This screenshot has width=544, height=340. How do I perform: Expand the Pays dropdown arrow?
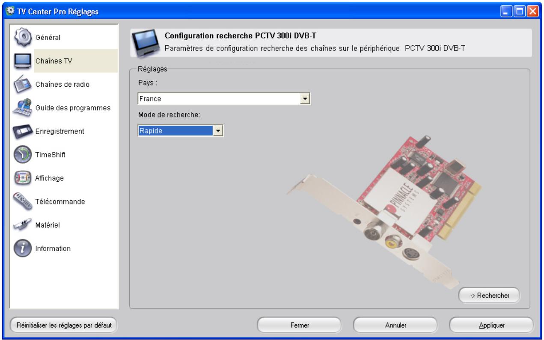click(x=305, y=99)
